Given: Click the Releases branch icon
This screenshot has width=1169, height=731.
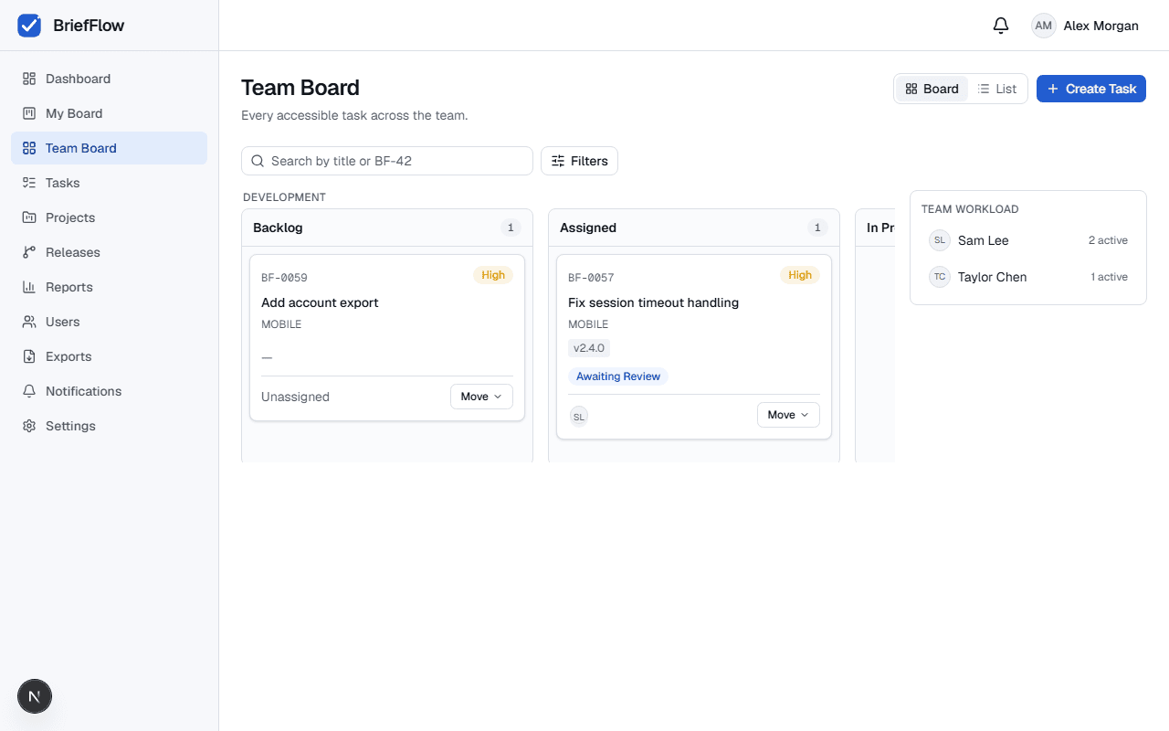Looking at the screenshot, I should tap(29, 252).
